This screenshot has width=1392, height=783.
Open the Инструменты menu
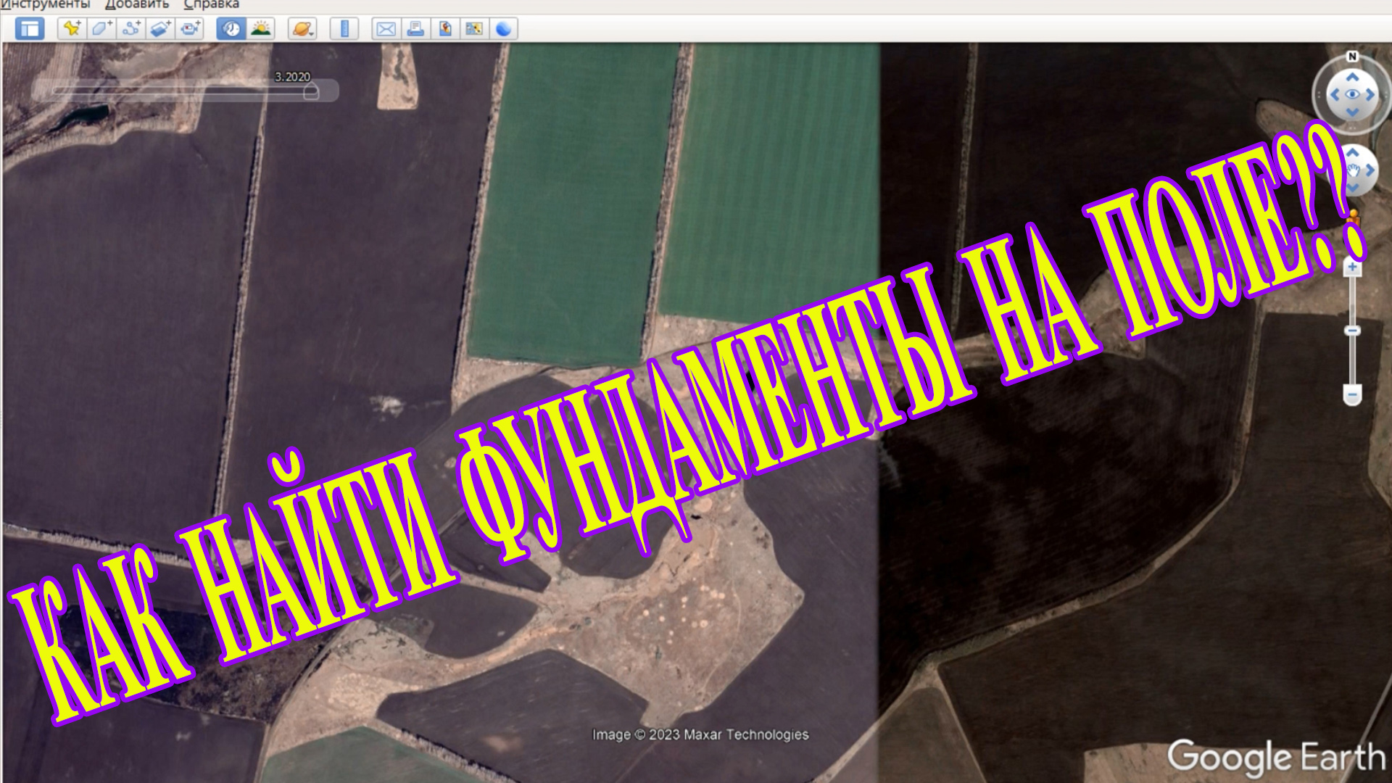[45, 5]
